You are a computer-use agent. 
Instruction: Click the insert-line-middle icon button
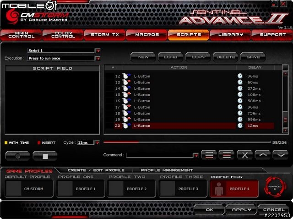tap(226, 155)
